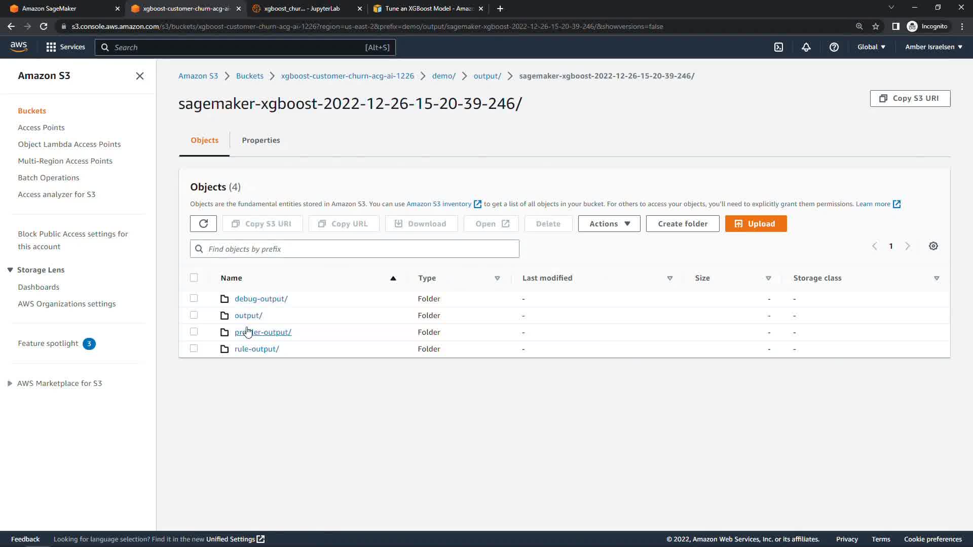Expand AWS Marketplace for S3 section
The image size is (973, 547).
click(10, 383)
